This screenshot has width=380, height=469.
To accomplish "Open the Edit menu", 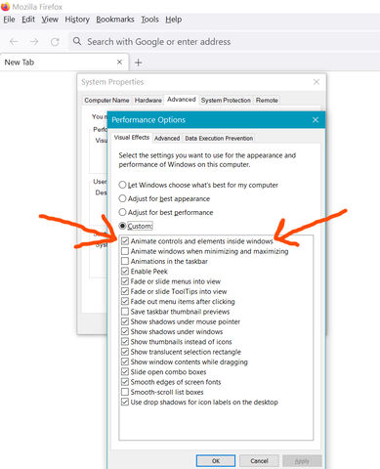I will point(28,20).
